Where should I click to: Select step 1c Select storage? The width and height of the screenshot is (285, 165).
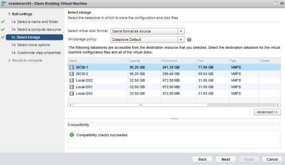(x=35, y=37)
